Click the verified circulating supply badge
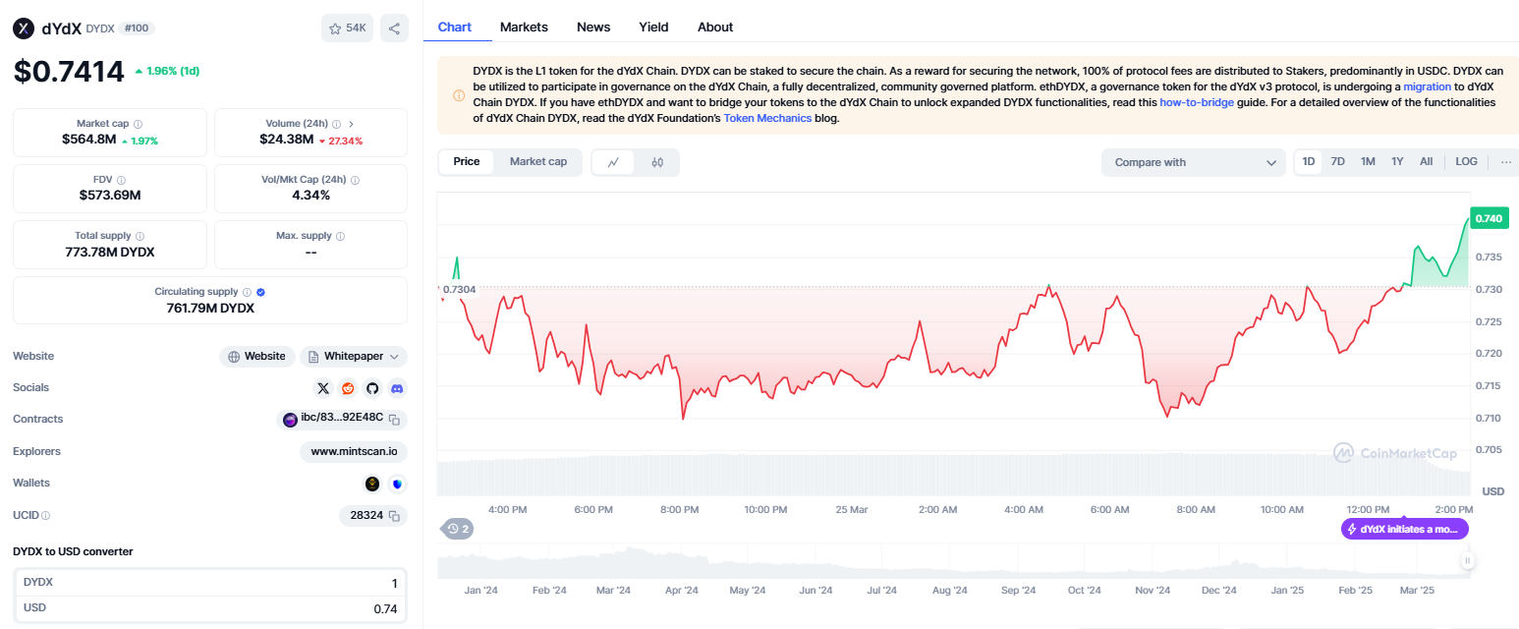This screenshot has height=629, width=1519. (260, 292)
